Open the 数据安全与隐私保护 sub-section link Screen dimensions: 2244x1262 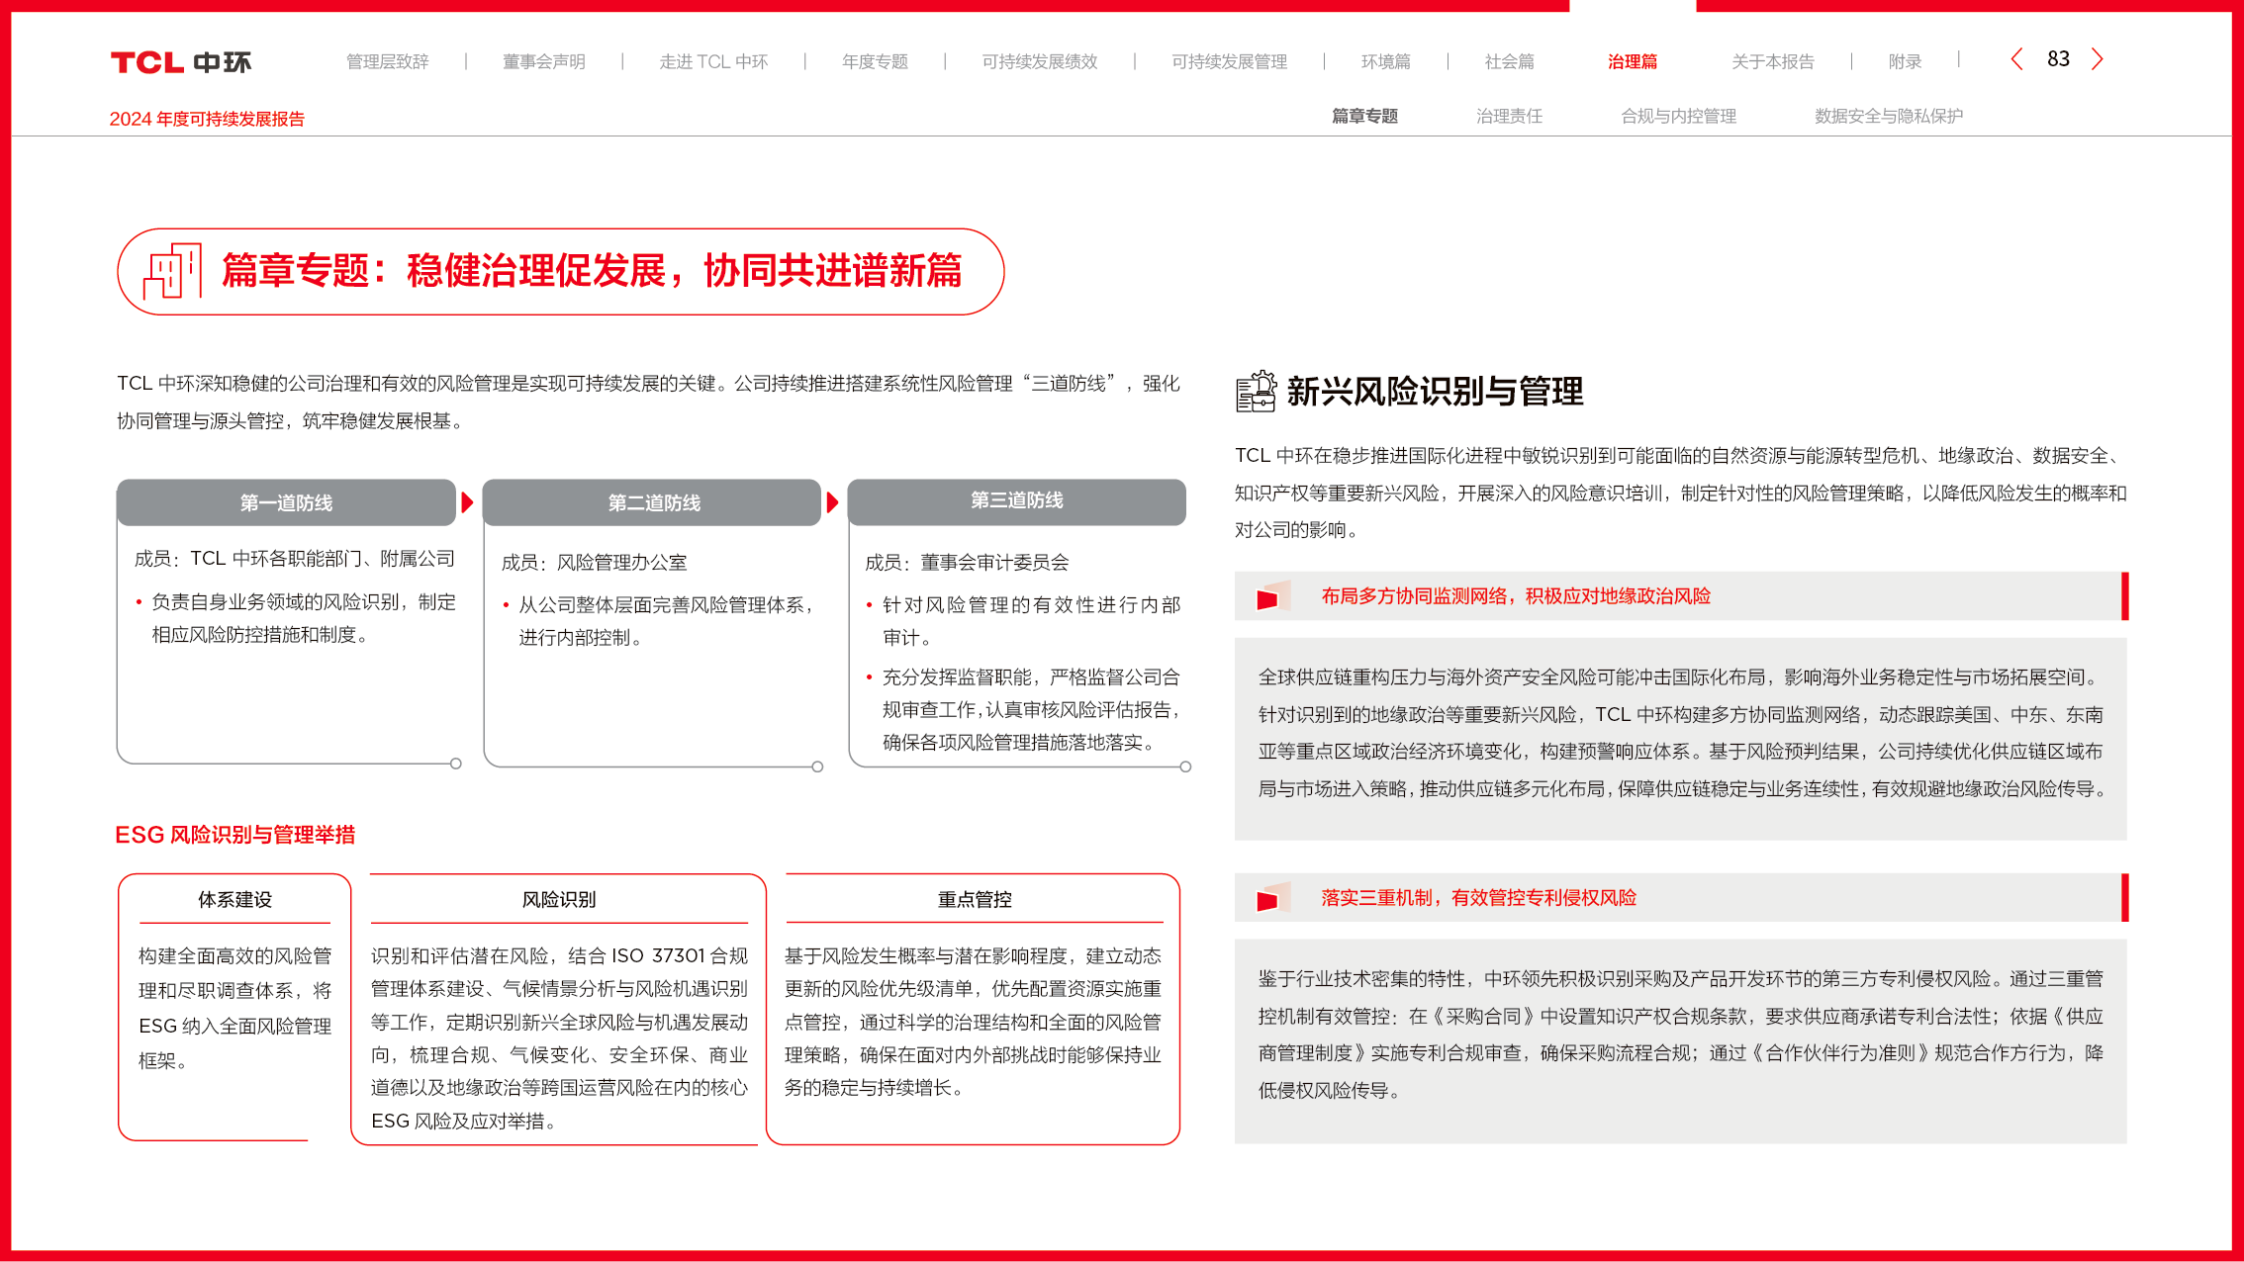[x=1888, y=116]
